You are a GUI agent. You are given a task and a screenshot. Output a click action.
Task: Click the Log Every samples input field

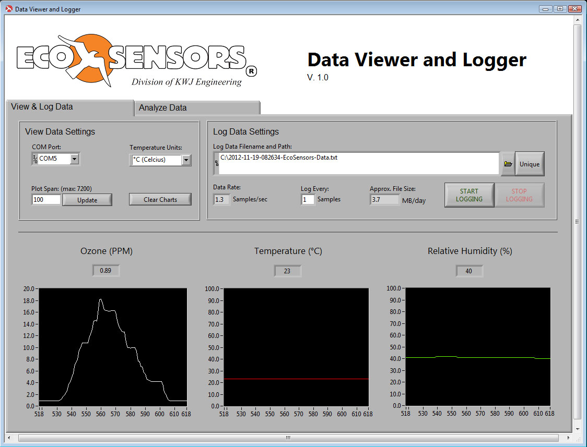[308, 200]
